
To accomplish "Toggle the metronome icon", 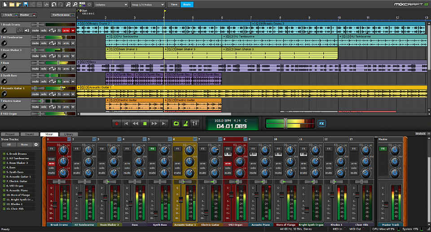I will [x=185, y=123].
